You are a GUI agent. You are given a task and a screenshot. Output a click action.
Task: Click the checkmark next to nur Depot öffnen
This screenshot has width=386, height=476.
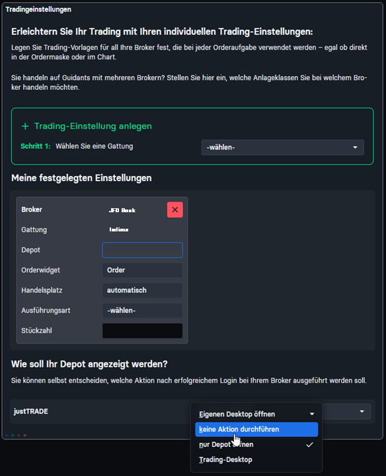[x=309, y=445]
